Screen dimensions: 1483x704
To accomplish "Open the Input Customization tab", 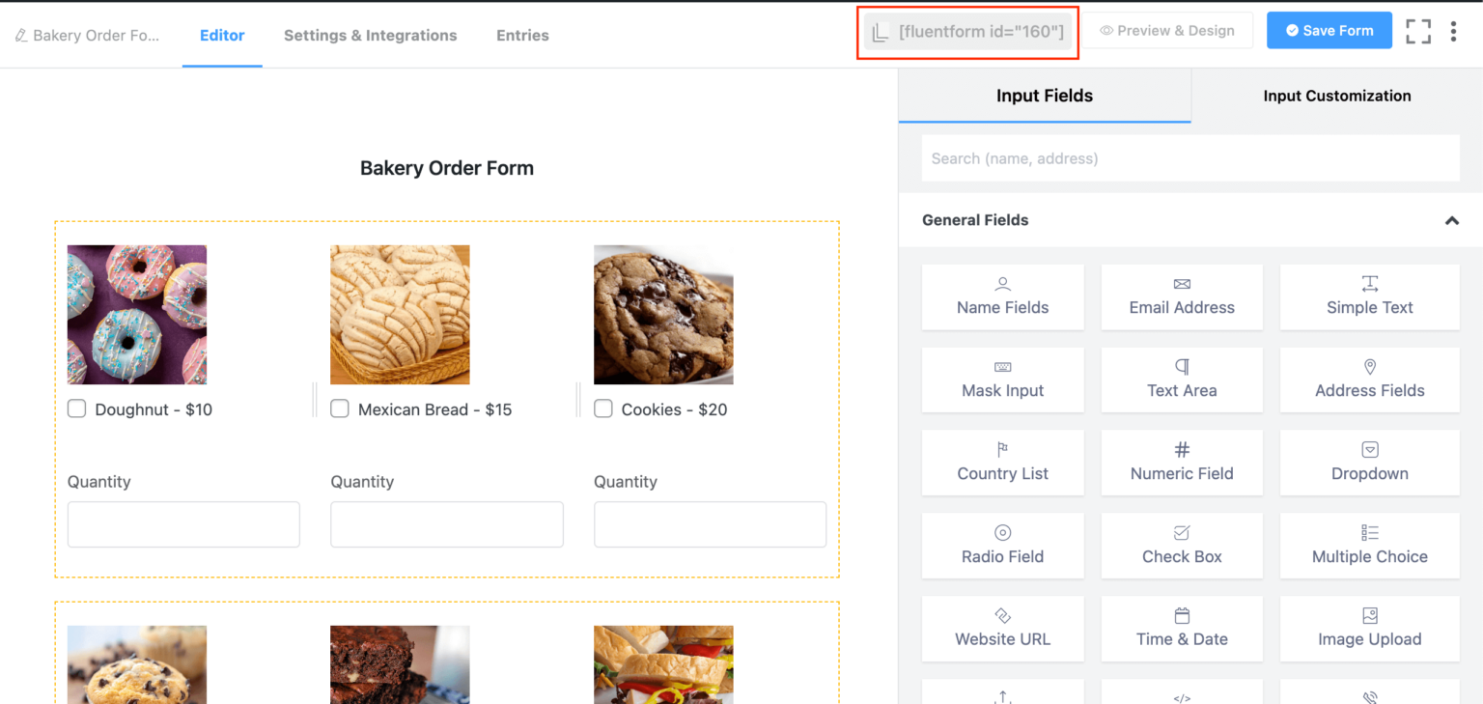I will (x=1337, y=96).
